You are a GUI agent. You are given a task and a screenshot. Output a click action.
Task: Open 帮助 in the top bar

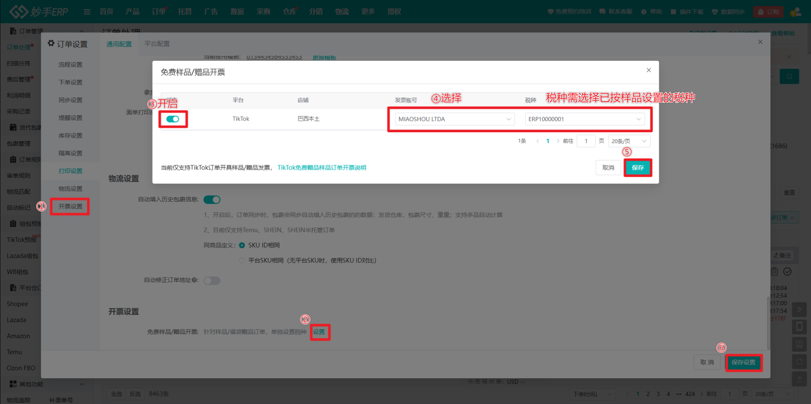[652, 12]
